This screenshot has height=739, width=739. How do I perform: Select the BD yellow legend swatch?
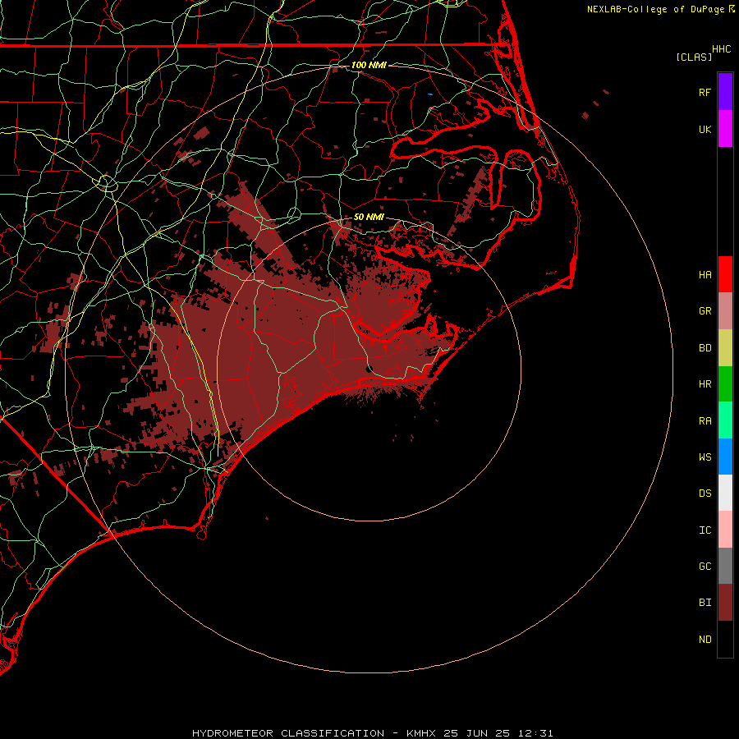click(725, 348)
